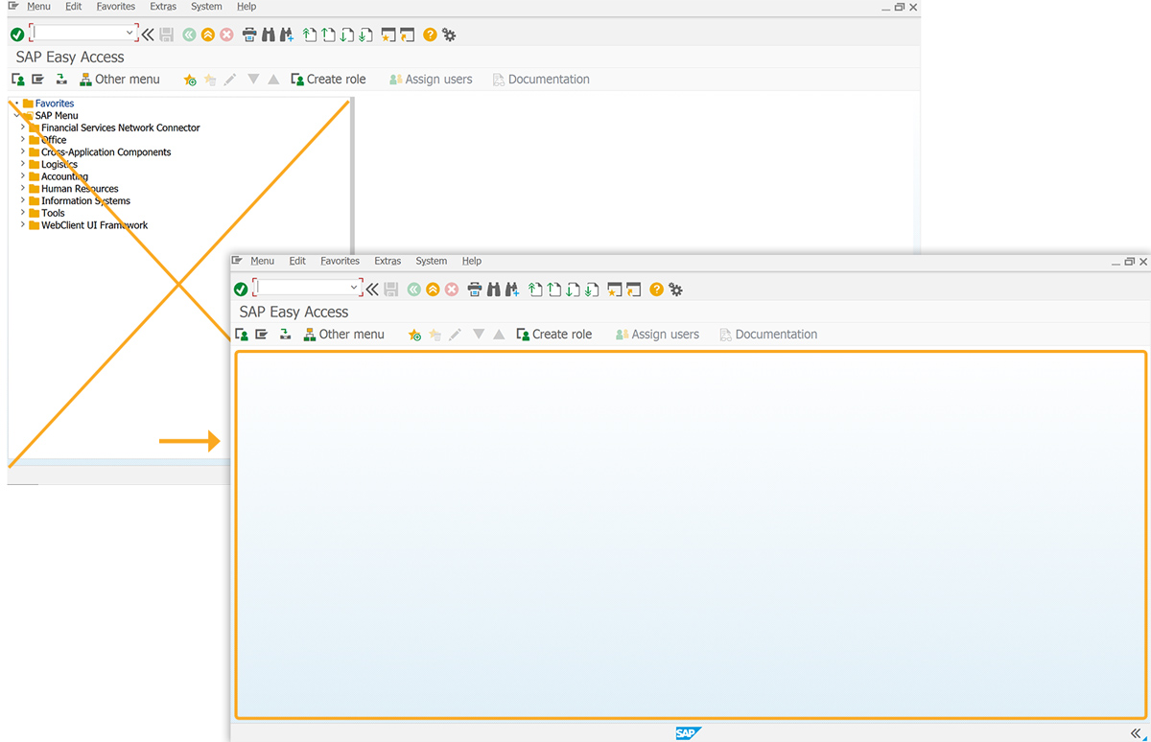1151x742 pixels.
Task: Click the yellow Help icon in the back window
Action: pos(430,35)
